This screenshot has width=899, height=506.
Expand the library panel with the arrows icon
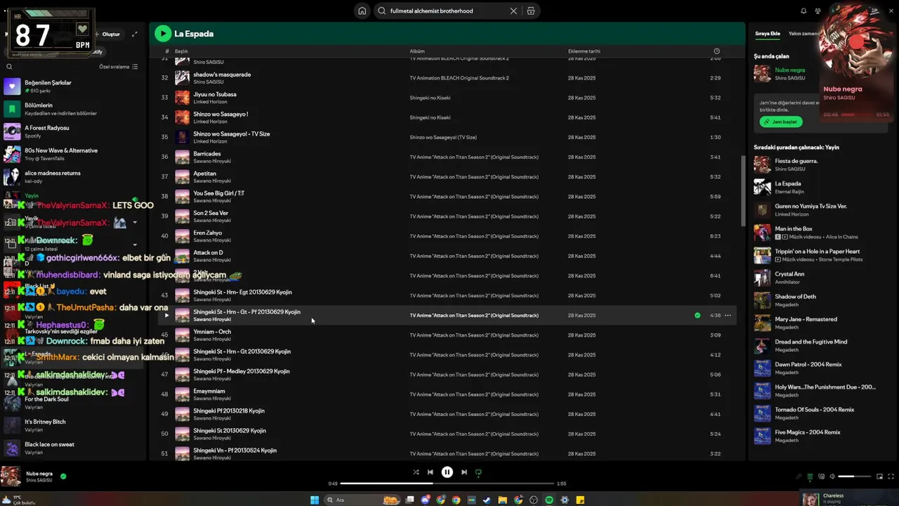pyautogui.click(x=135, y=34)
